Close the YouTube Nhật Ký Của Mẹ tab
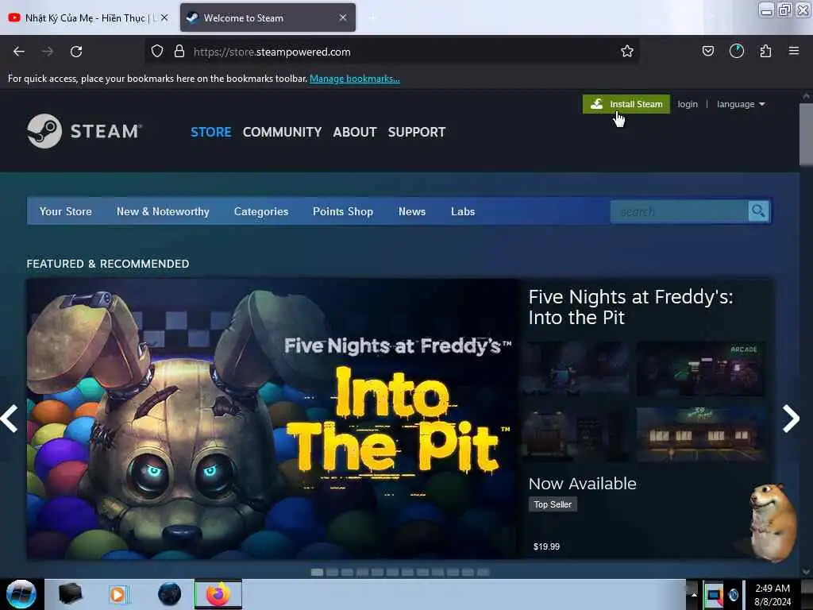Viewport: 813px width, 610px height. (x=164, y=17)
